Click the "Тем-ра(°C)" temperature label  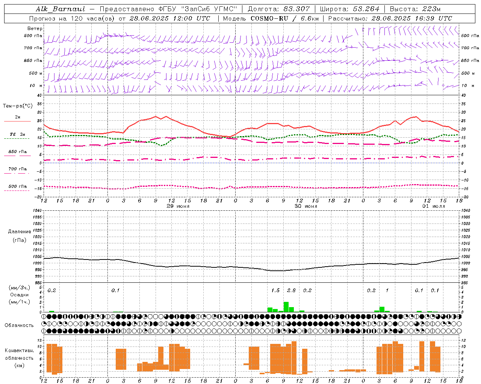tap(18, 106)
